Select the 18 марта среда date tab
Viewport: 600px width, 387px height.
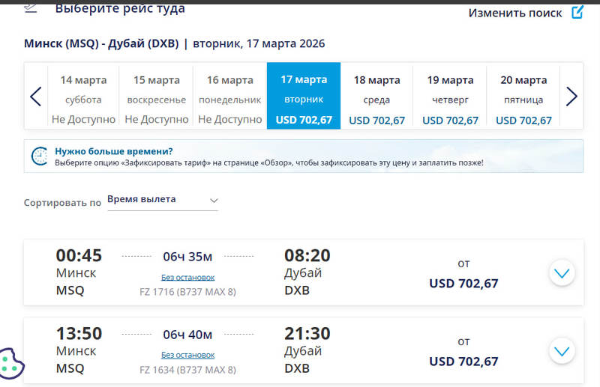[x=376, y=97]
